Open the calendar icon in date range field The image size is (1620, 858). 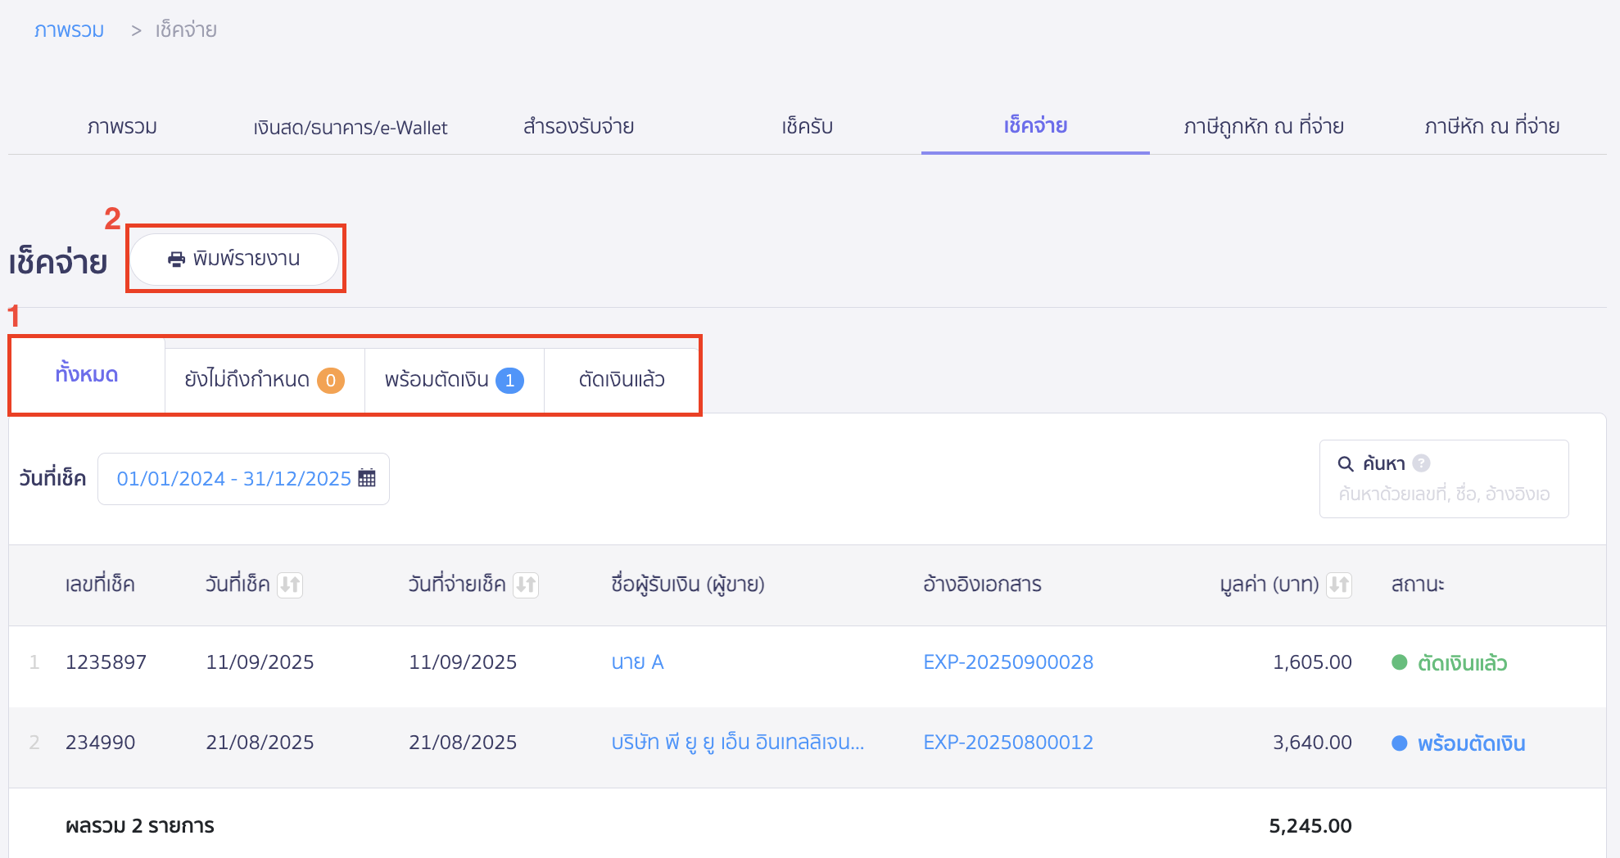click(x=367, y=478)
